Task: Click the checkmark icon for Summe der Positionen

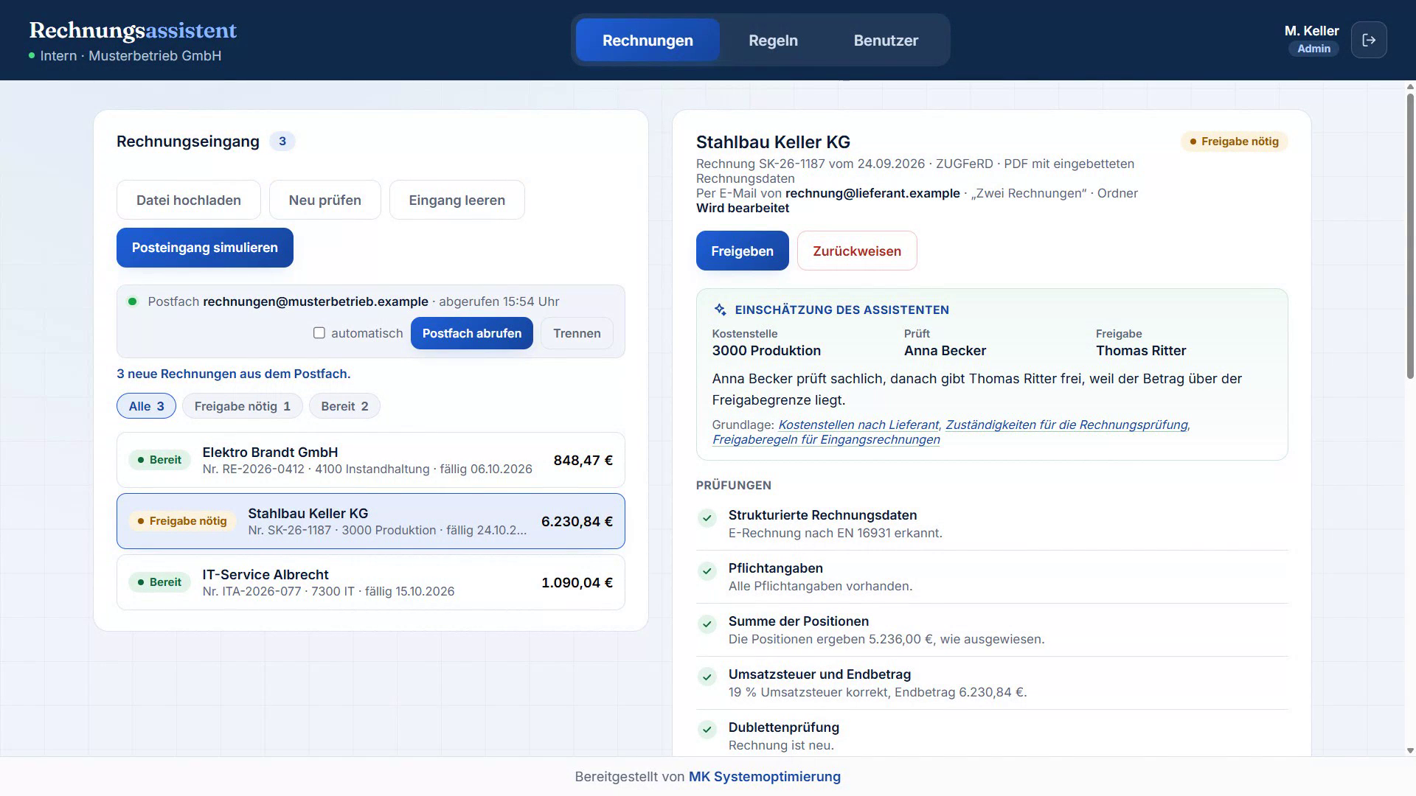Action: pyautogui.click(x=707, y=624)
